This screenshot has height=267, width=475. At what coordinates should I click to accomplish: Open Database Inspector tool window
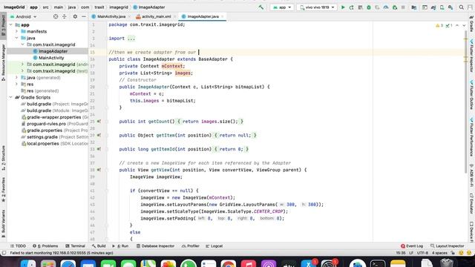pyautogui.click(x=155, y=246)
